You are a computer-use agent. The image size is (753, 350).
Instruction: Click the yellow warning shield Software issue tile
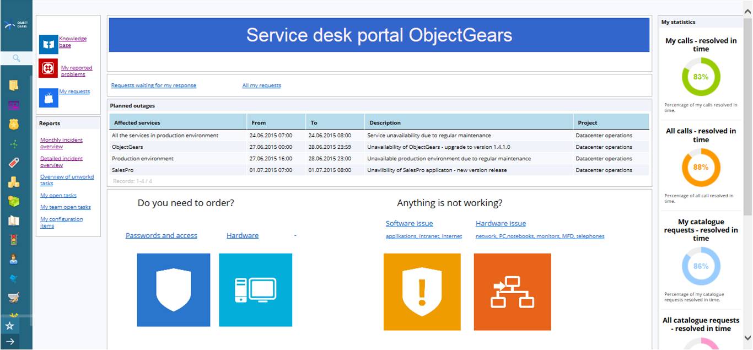(x=422, y=292)
